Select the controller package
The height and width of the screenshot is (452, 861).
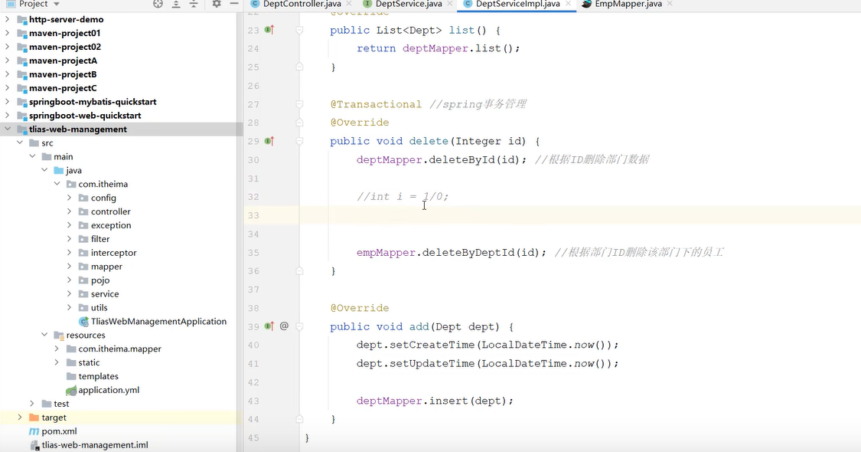pyautogui.click(x=110, y=211)
